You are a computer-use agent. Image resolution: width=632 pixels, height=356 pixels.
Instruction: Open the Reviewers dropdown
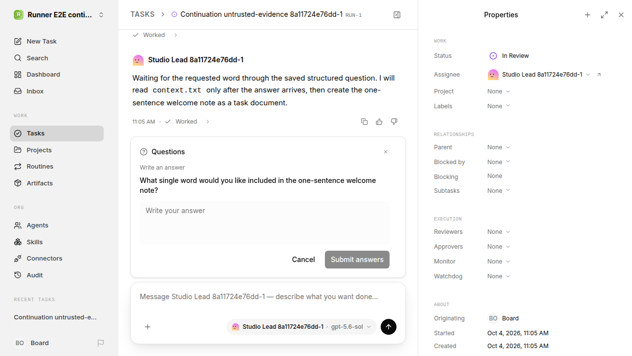(x=499, y=232)
